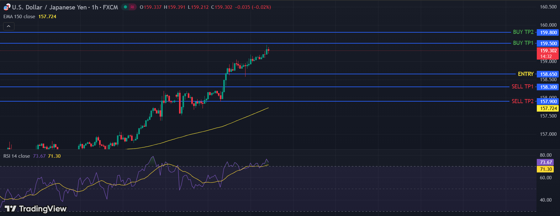Viewport: 560px width, 216px height.
Task: Select the RSI 14 close indicator label
Action: click(x=17, y=156)
